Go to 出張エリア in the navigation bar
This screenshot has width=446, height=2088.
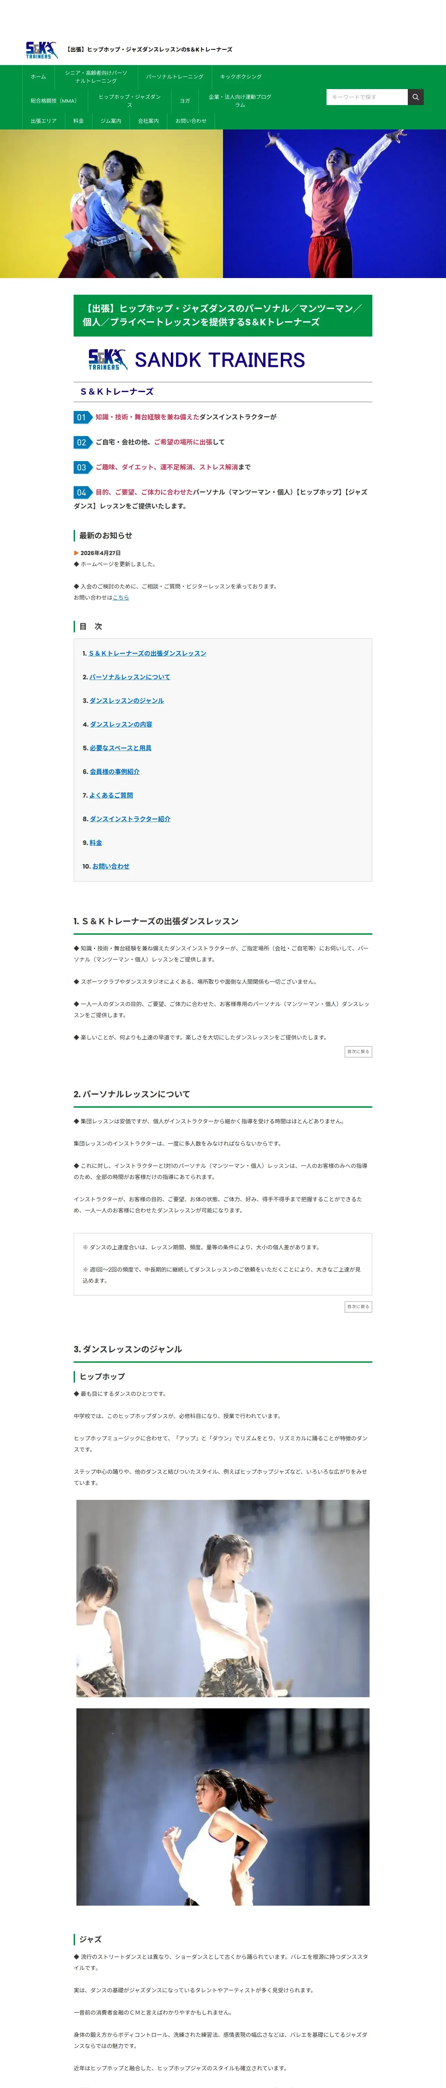44,121
